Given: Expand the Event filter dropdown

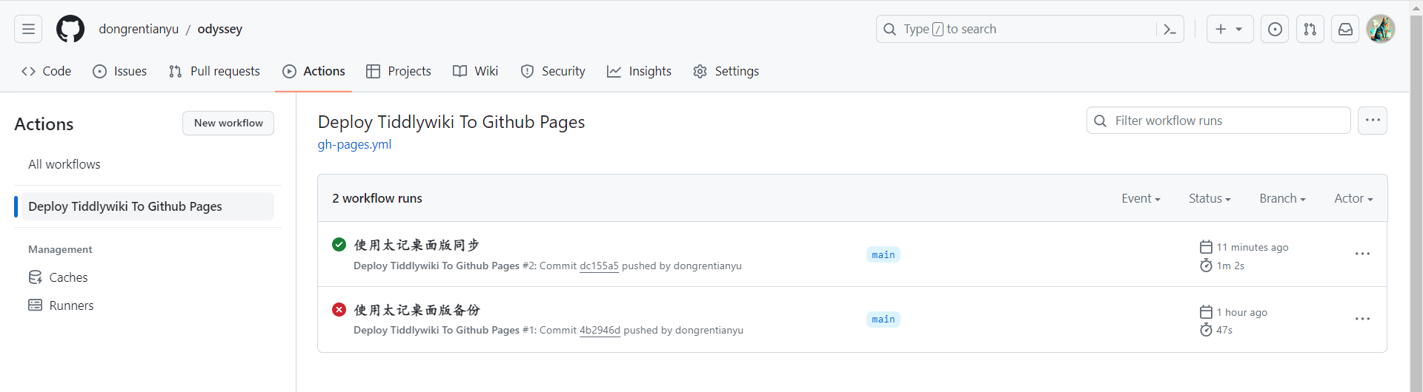Looking at the screenshot, I should click(x=1141, y=198).
